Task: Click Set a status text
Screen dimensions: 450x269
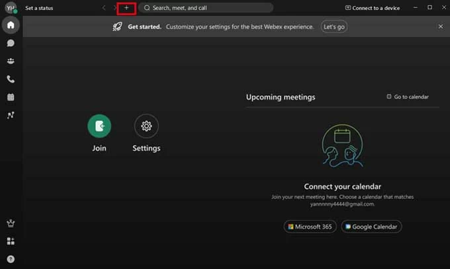Action: [x=39, y=8]
